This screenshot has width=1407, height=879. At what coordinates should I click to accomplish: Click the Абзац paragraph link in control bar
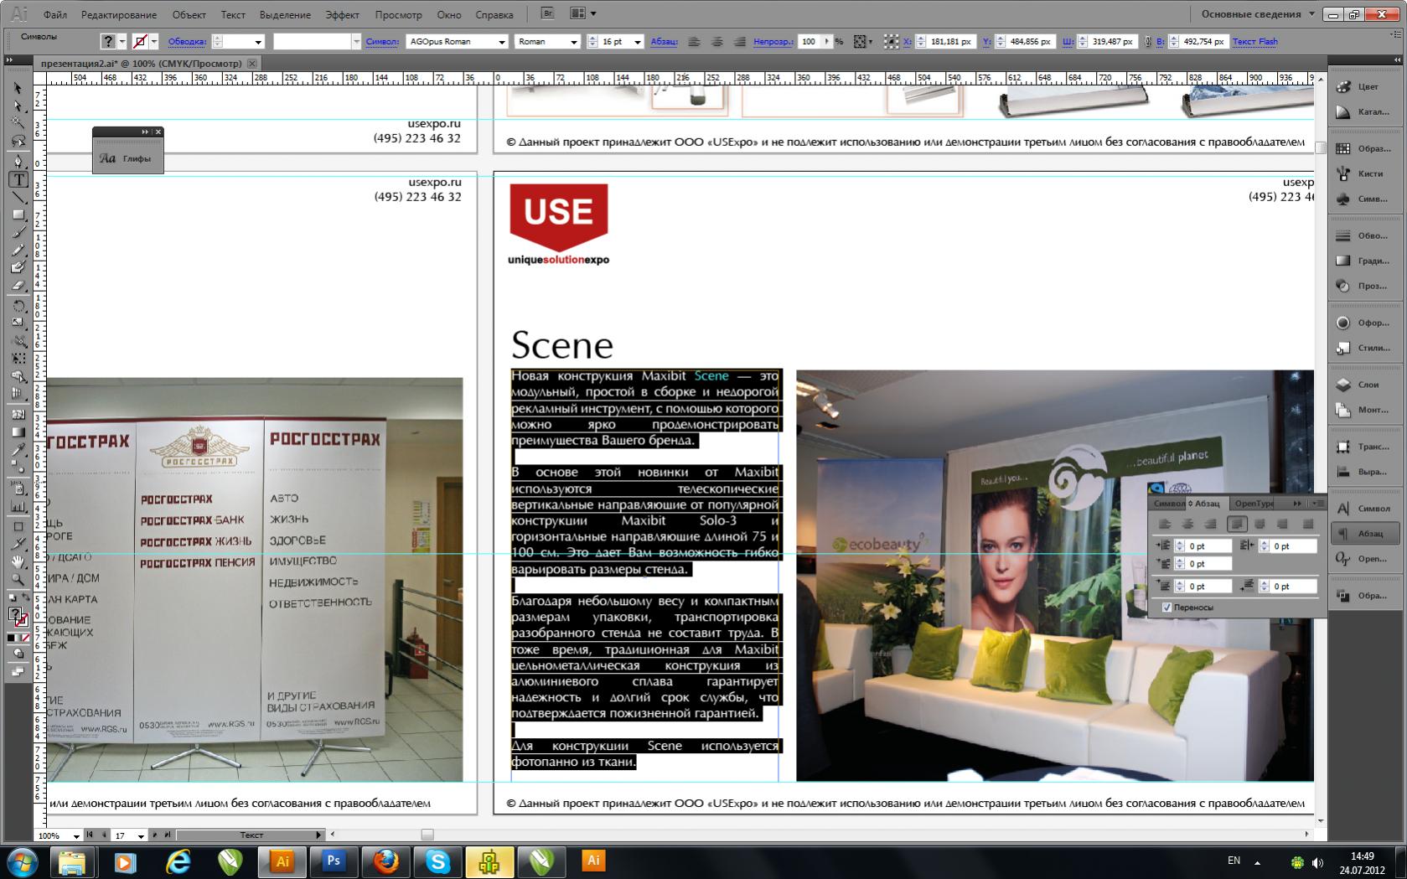pyautogui.click(x=664, y=41)
